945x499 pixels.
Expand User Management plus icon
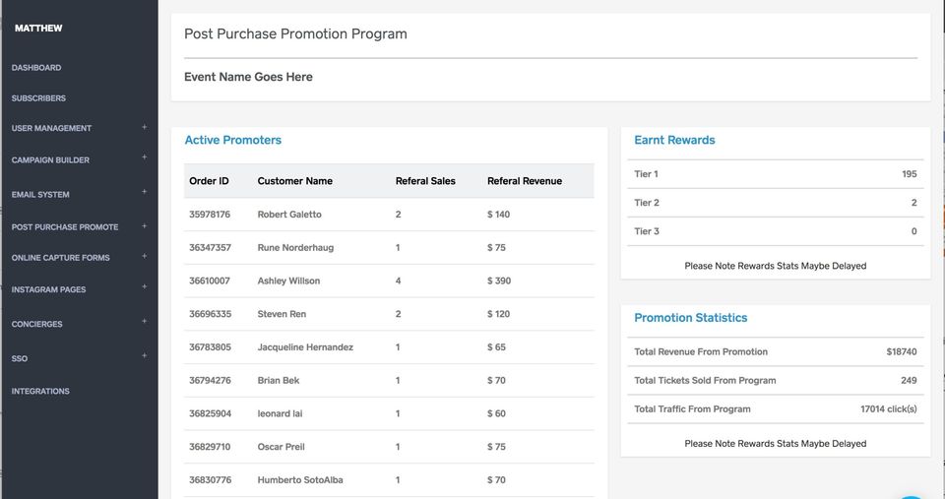click(x=144, y=127)
